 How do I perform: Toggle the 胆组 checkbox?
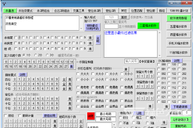point(6,116)
